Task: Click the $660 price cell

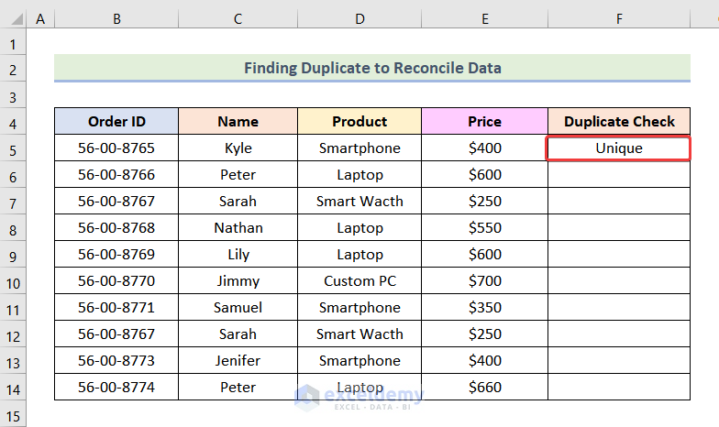Action: [484, 387]
